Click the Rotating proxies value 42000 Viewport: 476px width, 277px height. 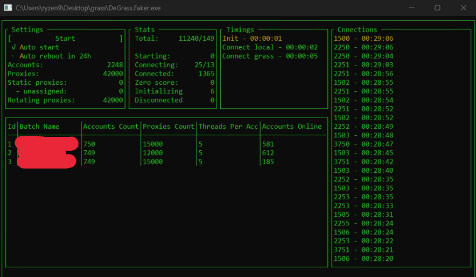pos(113,100)
